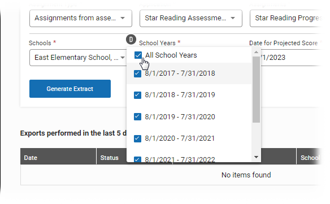Toggle the 8/1/2019 - 7/31/2020 checkbox
The image size is (330, 204).
tap(138, 116)
